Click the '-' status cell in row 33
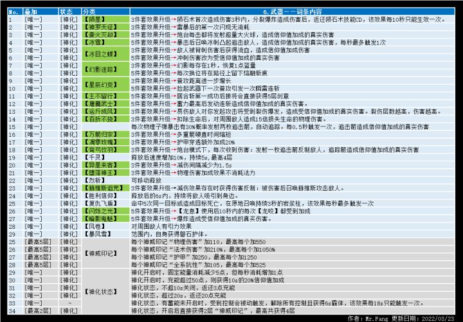Screen dimensions: 463x322 point(69,303)
